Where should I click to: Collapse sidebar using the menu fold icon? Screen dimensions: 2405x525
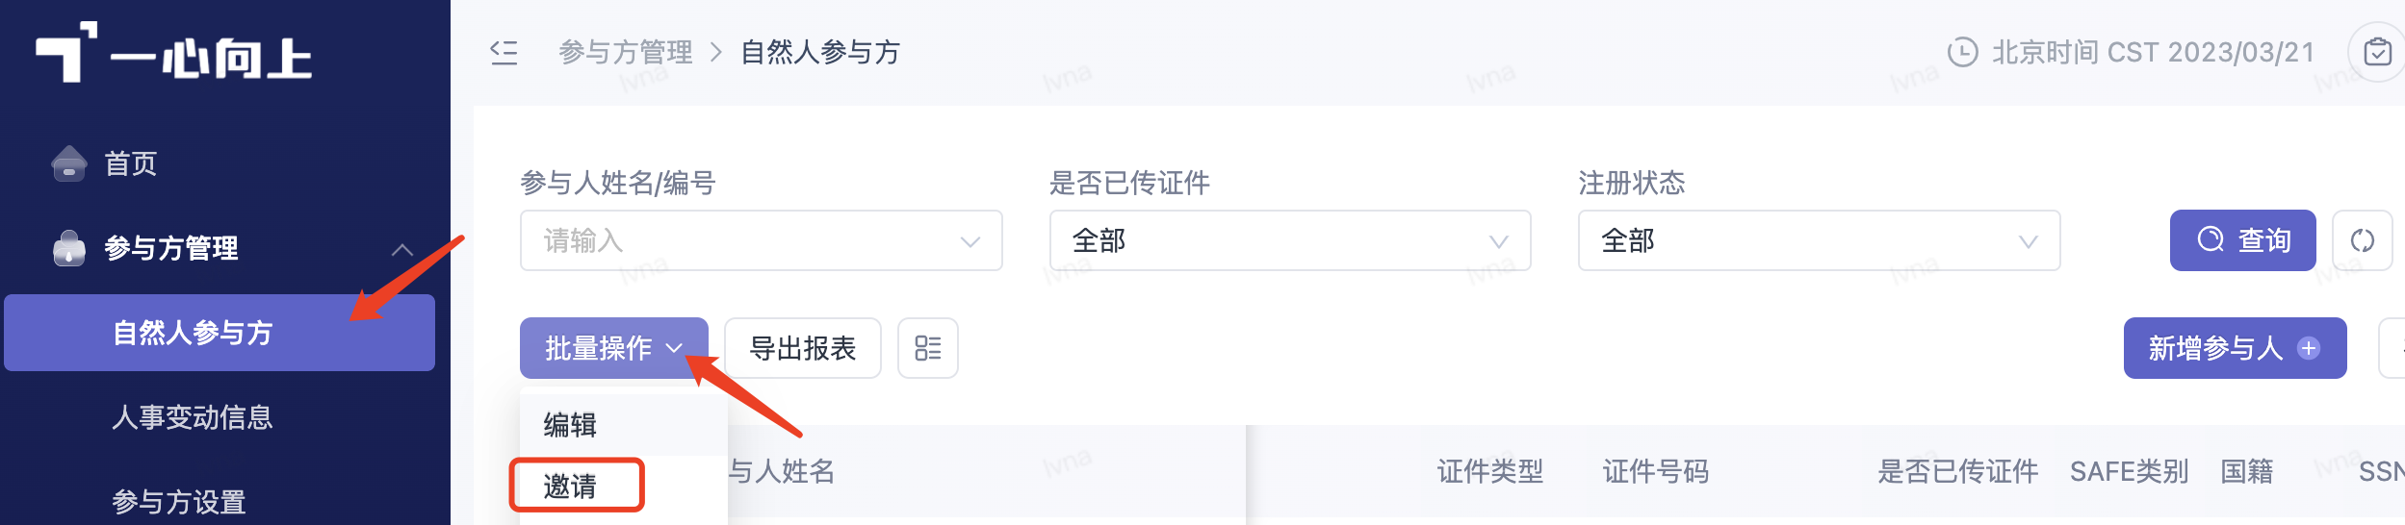click(504, 52)
